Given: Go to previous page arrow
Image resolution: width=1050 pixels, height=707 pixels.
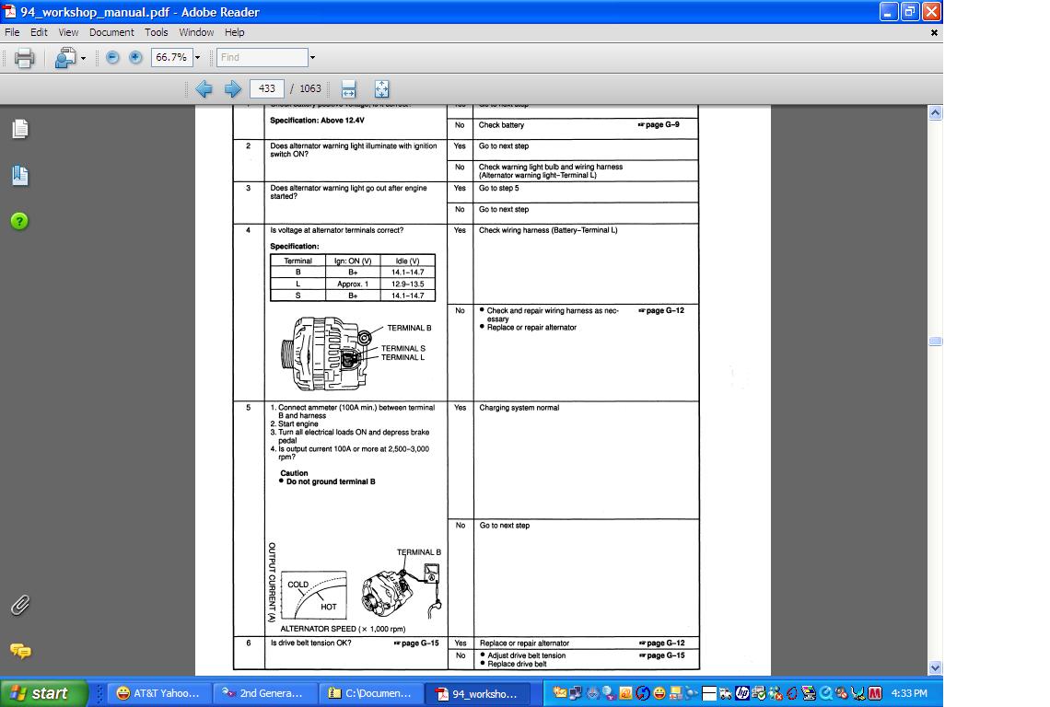Looking at the screenshot, I should pos(204,88).
